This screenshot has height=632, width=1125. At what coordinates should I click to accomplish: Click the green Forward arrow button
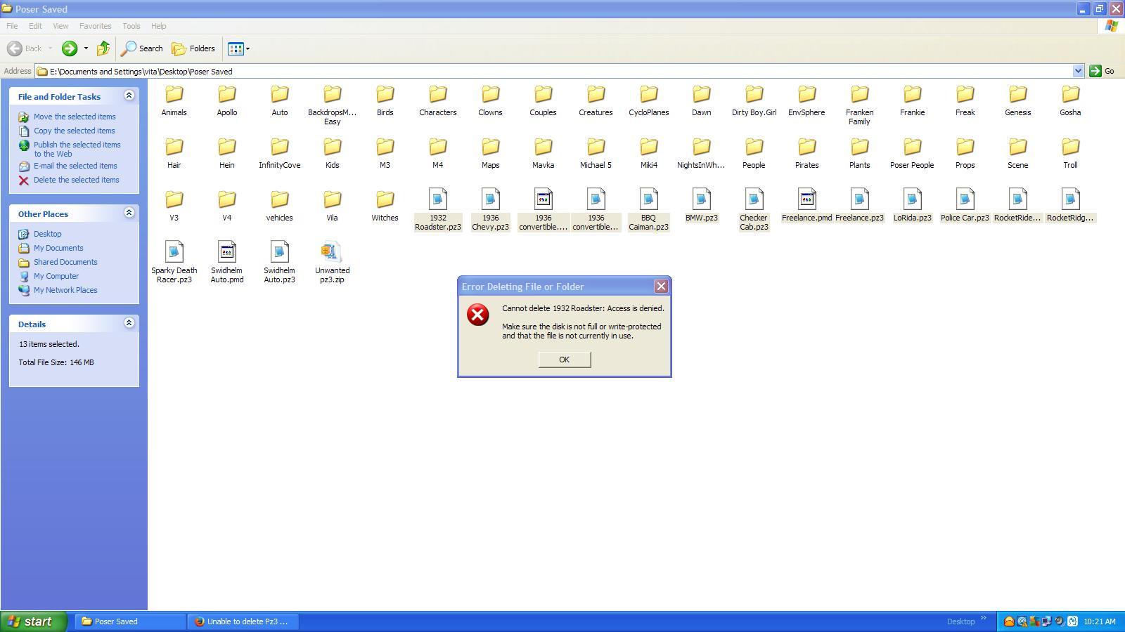click(69, 48)
